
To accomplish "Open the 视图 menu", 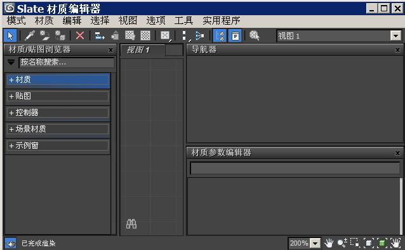I will point(128,21).
